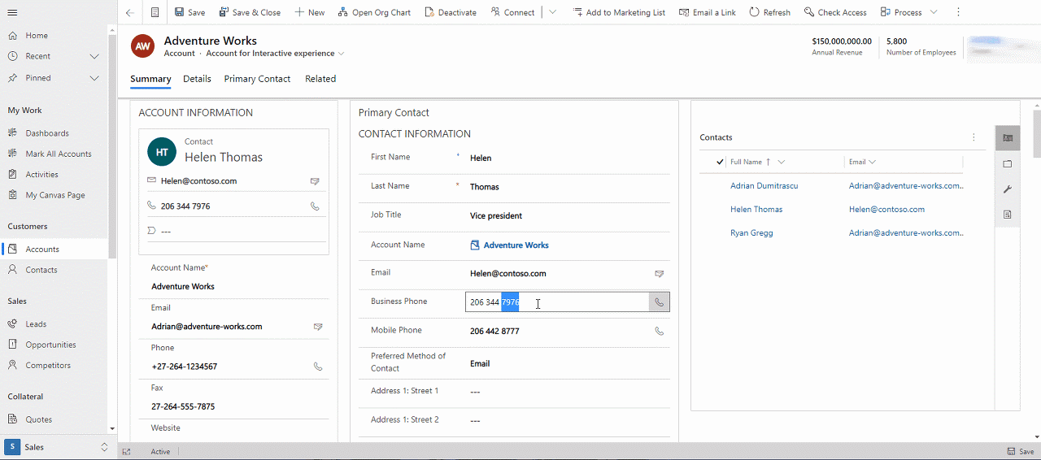Screen dimensions: 1041x460
Task: Click email icon next to Helen@contoso.com in the contact card
Action: point(315,181)
